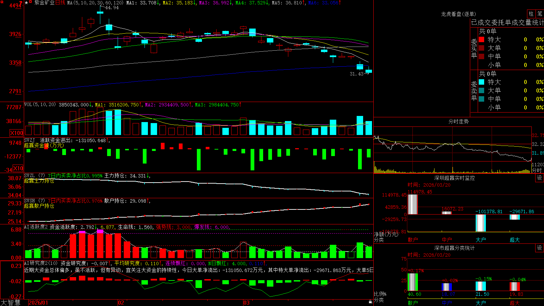Open the 分时走势 panel title

pos(458,121)
